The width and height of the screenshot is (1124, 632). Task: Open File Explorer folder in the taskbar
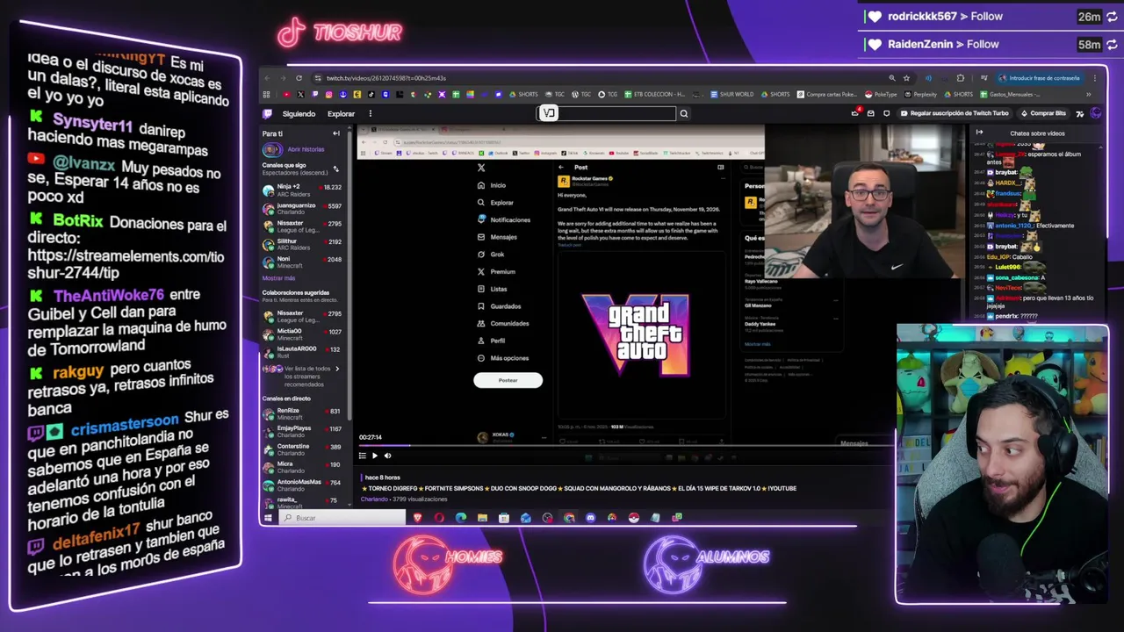pos(482,518)
